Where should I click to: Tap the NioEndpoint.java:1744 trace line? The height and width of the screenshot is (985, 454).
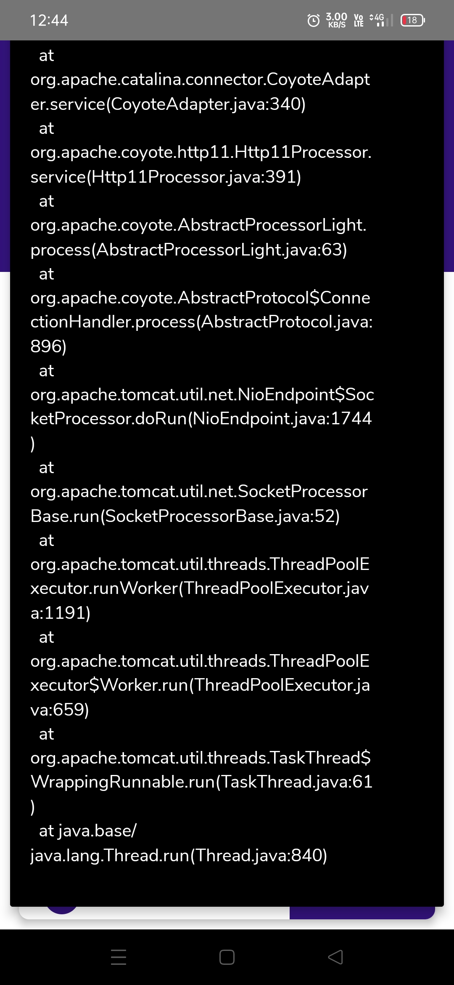point(201,407)
